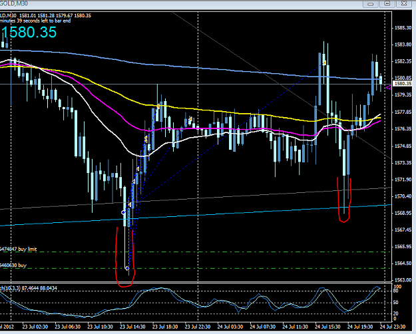Click the 24 Jul 19:30 time label

[360, 327]
